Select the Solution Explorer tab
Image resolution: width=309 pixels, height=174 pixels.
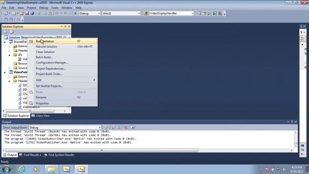coord(16,116)
